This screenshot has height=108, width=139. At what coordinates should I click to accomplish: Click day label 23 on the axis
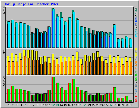(x=98, y=105)
